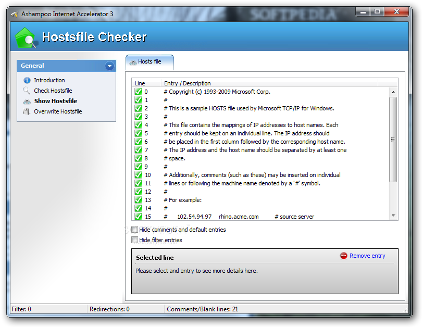Click green checkmark icon on line 14
The height and width of the screenshot is (328, 423).
pyautogui.click(x=139, y=208)
